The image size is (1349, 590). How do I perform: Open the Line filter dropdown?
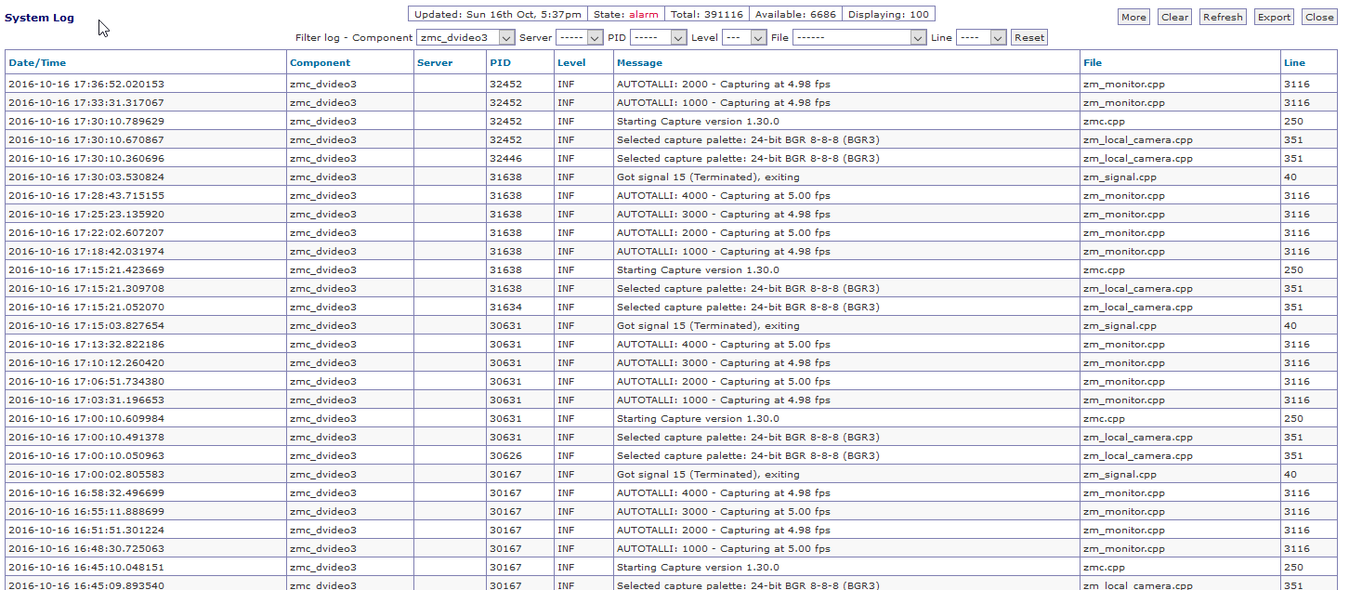pyautogui.click(x=982, y=37)
